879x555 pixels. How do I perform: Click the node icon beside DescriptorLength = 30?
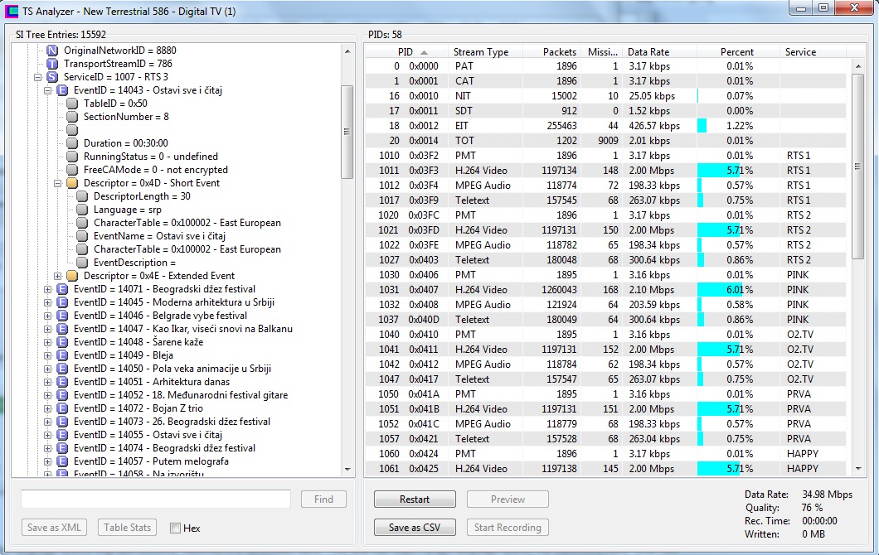pos(82,196)
